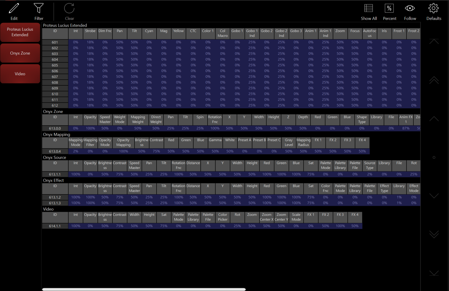Open the Filter funnel tool
The image size is (449, 291).
coord(39,8)
